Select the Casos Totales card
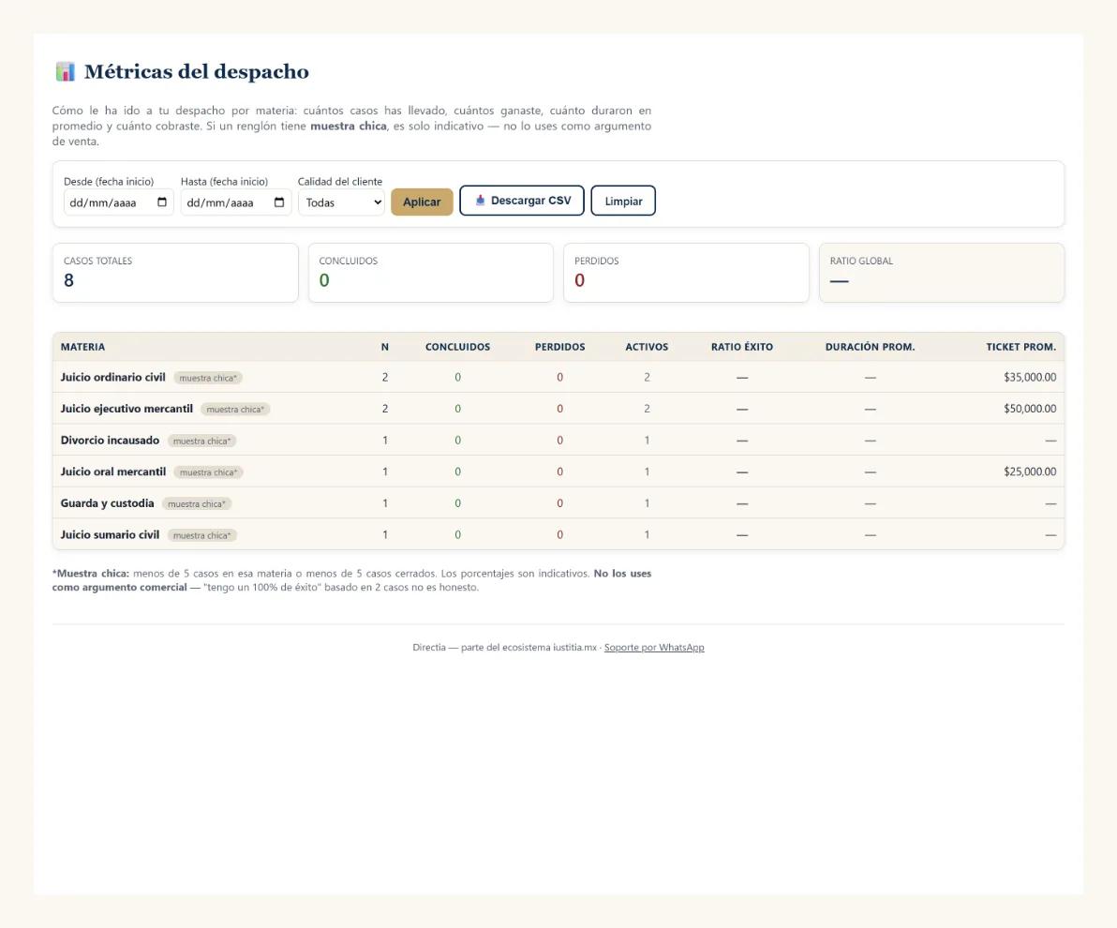This screenshot has height=928, width=1117. 175,273
